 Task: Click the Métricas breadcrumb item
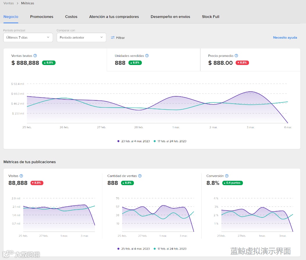point(28,3)
